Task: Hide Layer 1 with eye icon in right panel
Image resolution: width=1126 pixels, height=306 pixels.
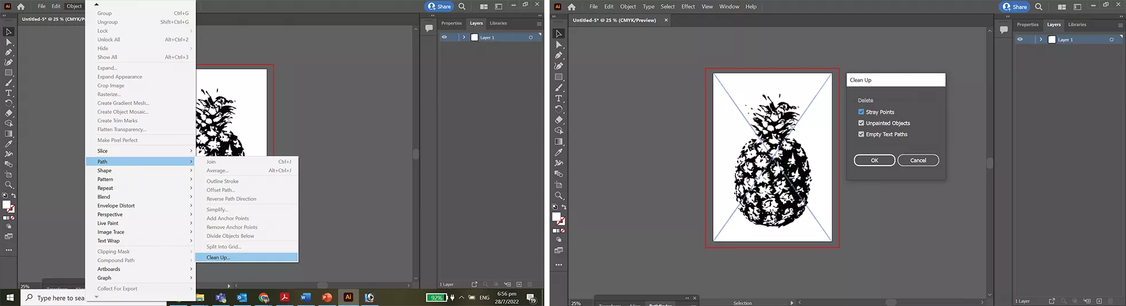Action: click(1020, 40)
